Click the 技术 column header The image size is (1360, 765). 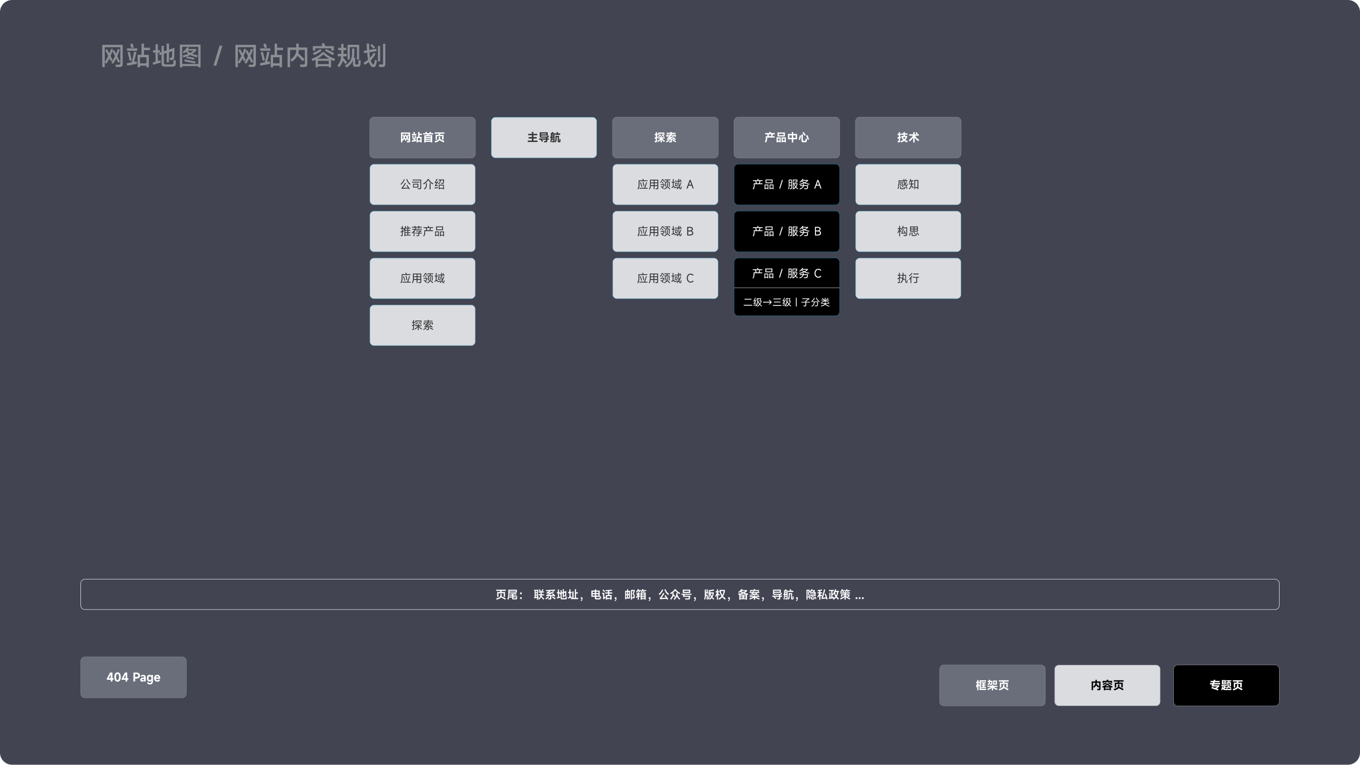907,137
